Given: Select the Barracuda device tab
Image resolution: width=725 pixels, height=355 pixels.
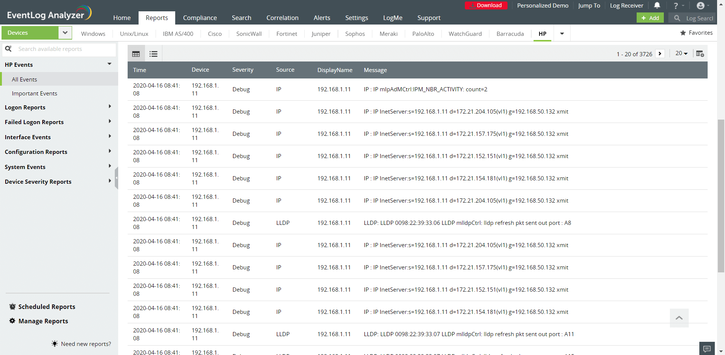Looking at the screenshot, I should pos(510,34).
